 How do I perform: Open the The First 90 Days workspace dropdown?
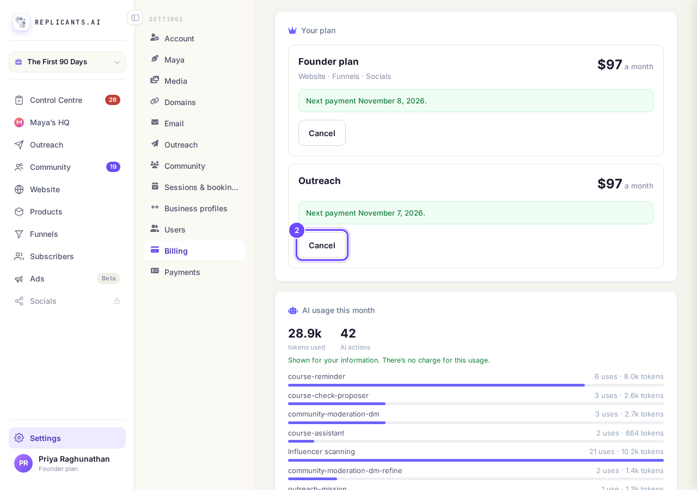click(x=67, y=62)
